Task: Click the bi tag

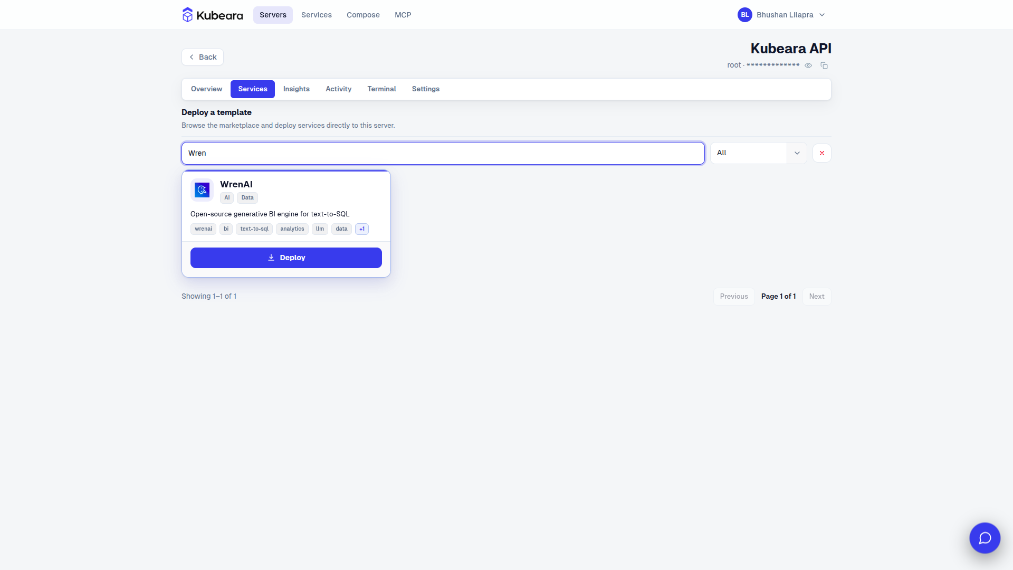Action: tap(226, 229)
